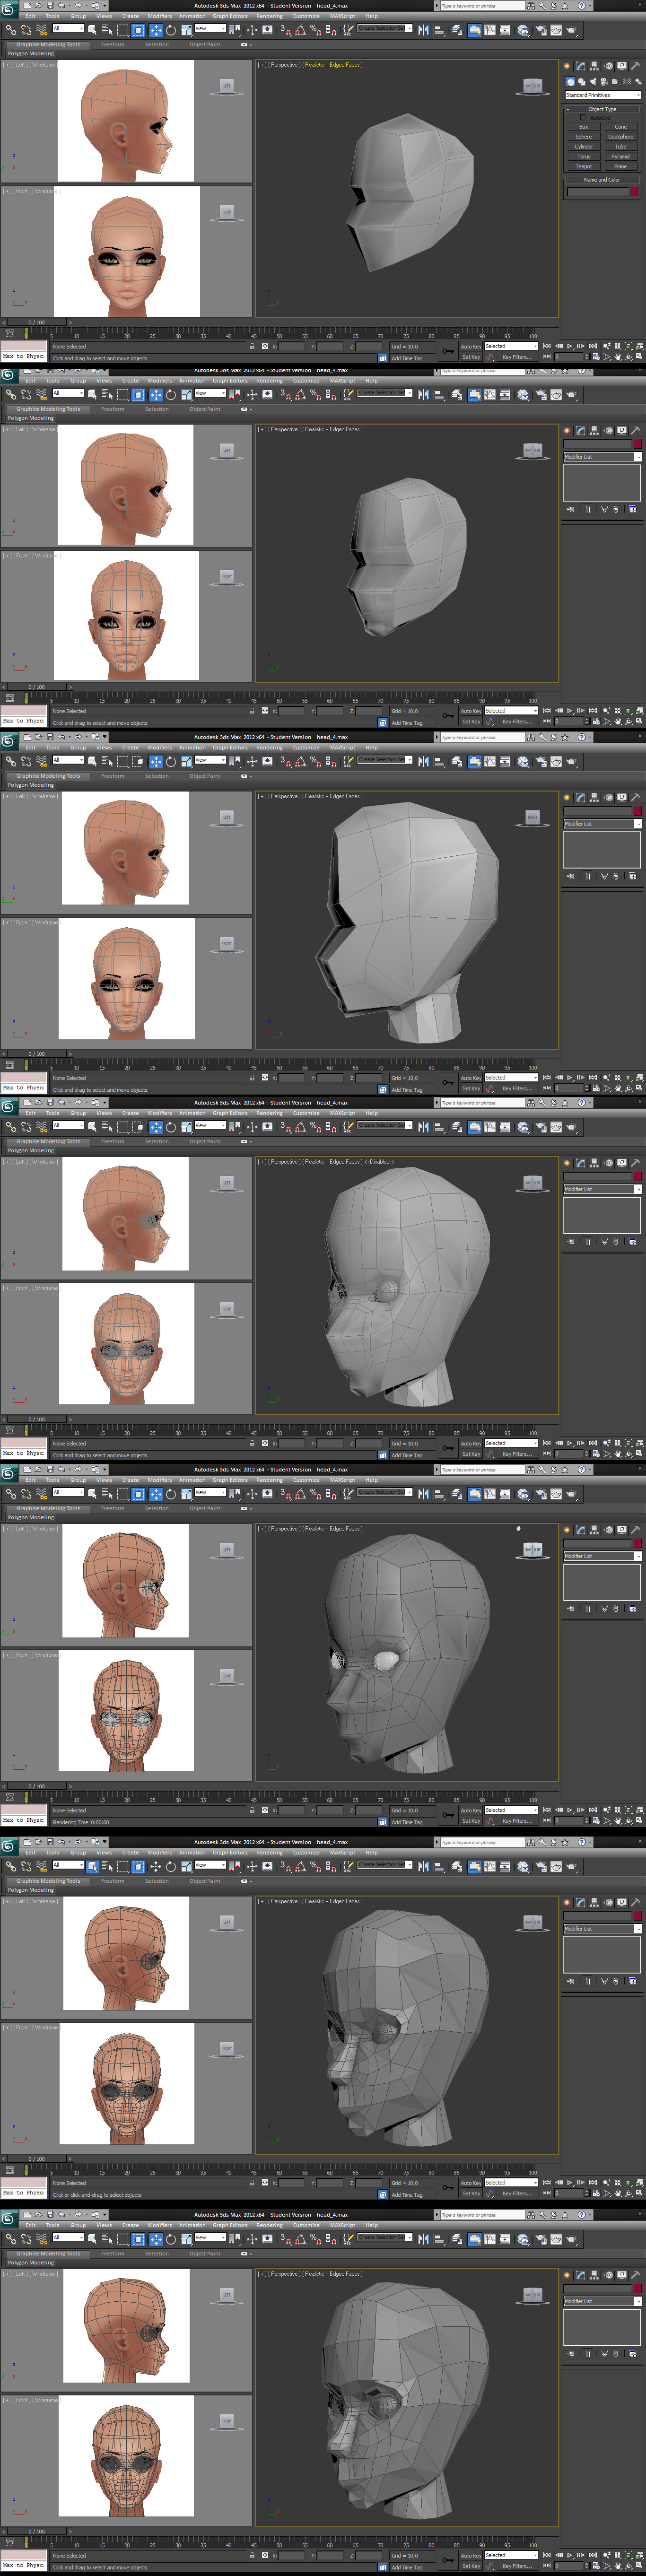Switch to Object Paint ribbon tab, topmost screenshot

(205, 44)
